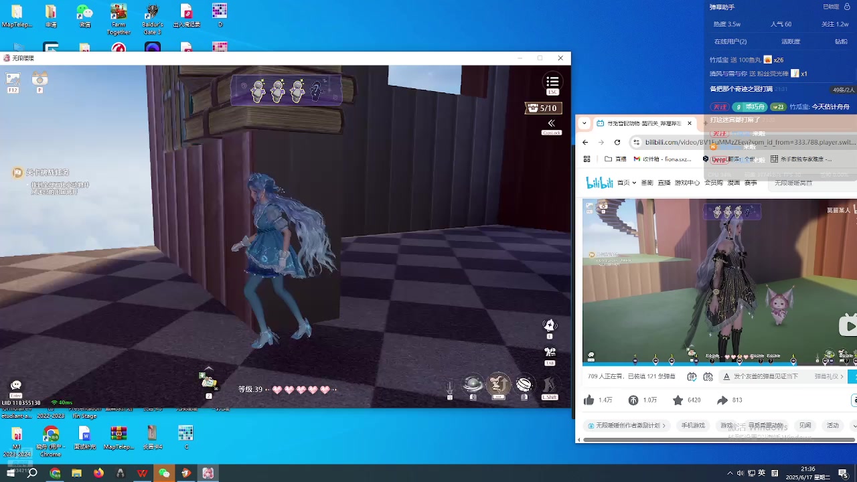Show hidden system tray icons chevron
Viewport: 857px width, 482px height.
730,473
